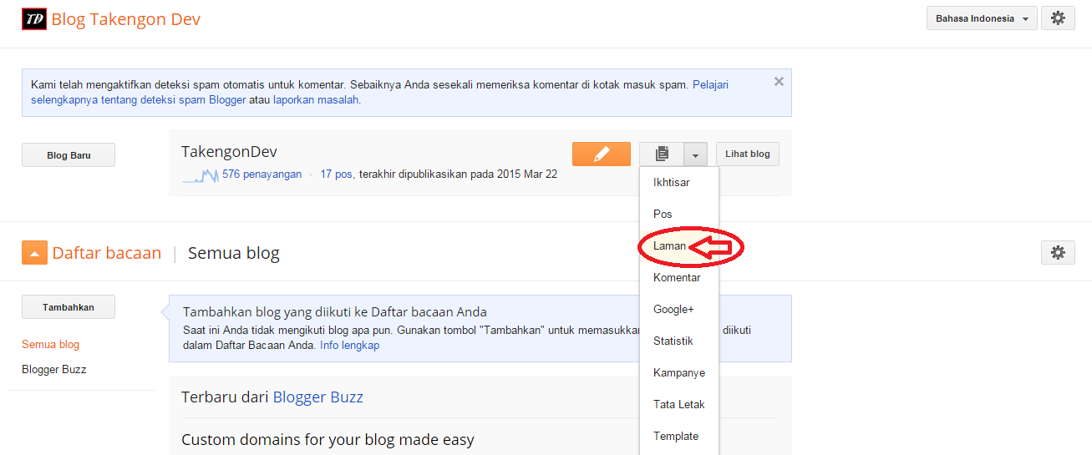Select Kampanye menu item
1092x455 pixels.
[678, 372]
